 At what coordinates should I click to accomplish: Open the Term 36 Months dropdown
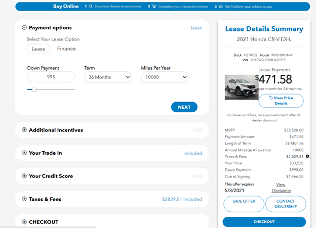(x=108, y=77)
